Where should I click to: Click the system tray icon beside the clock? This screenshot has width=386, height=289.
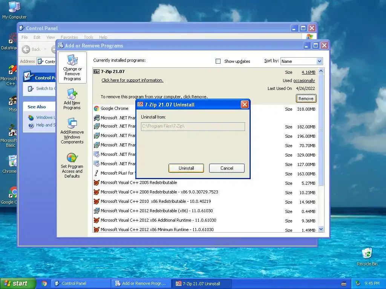[x=358, y=283]
